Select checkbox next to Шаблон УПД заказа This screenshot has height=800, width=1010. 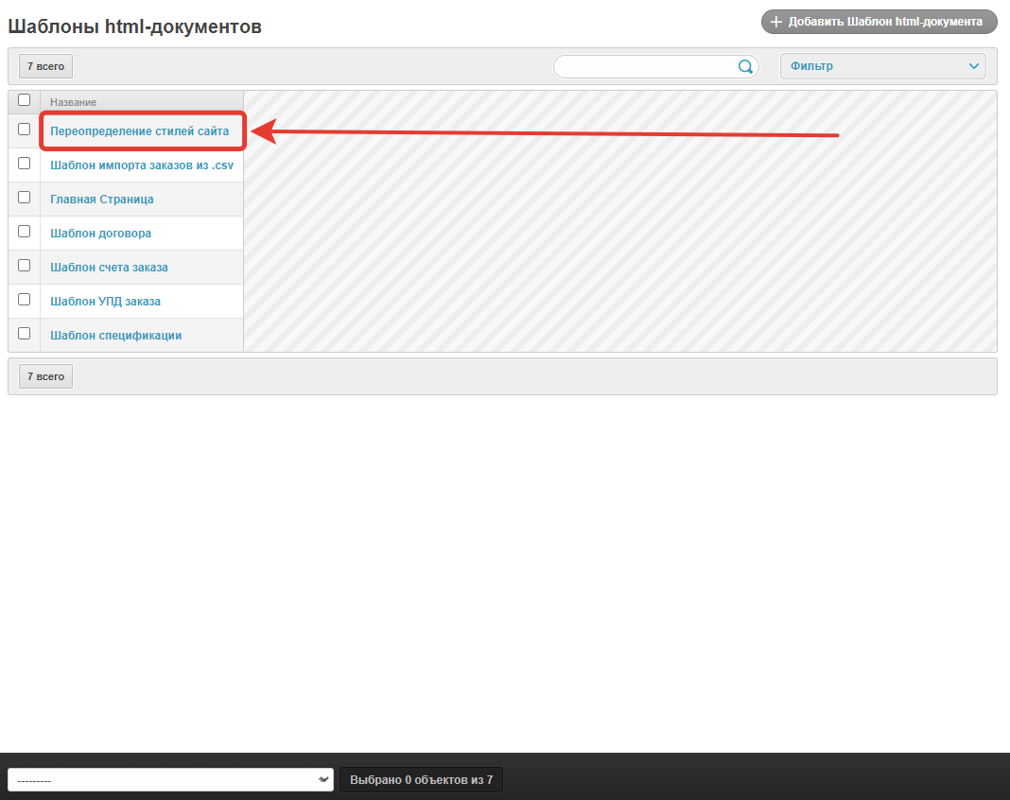coord(25,300)
